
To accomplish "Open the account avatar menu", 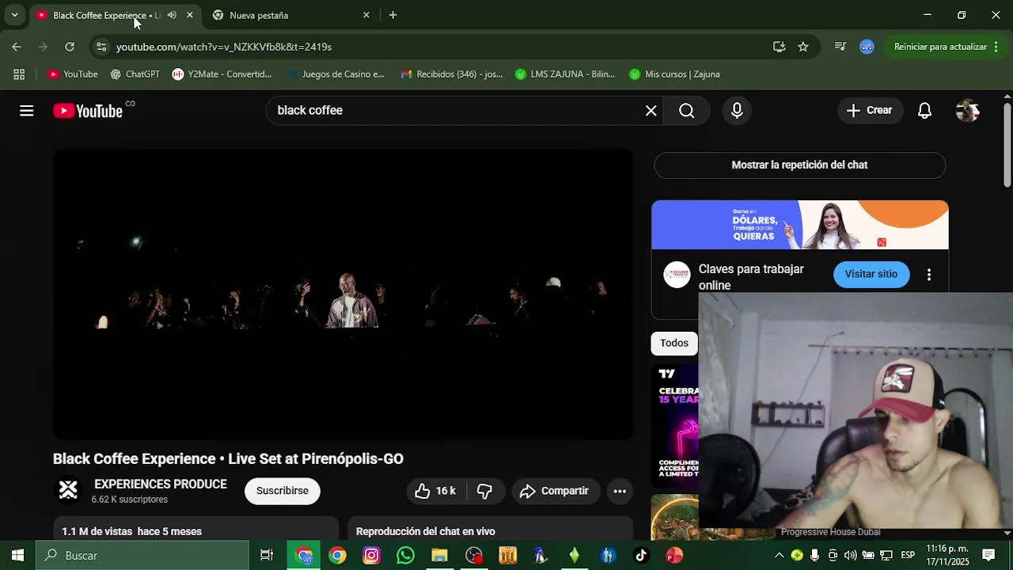I will click(967, 111).
